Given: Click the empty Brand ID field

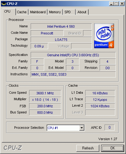Looking at the screenshot, I should tap(87, 33).
